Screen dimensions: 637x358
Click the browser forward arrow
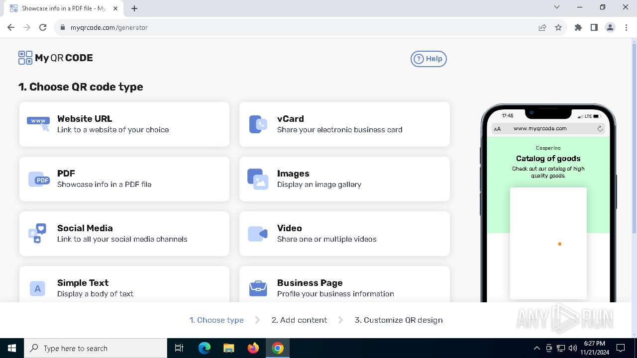(x=27, y=27)
